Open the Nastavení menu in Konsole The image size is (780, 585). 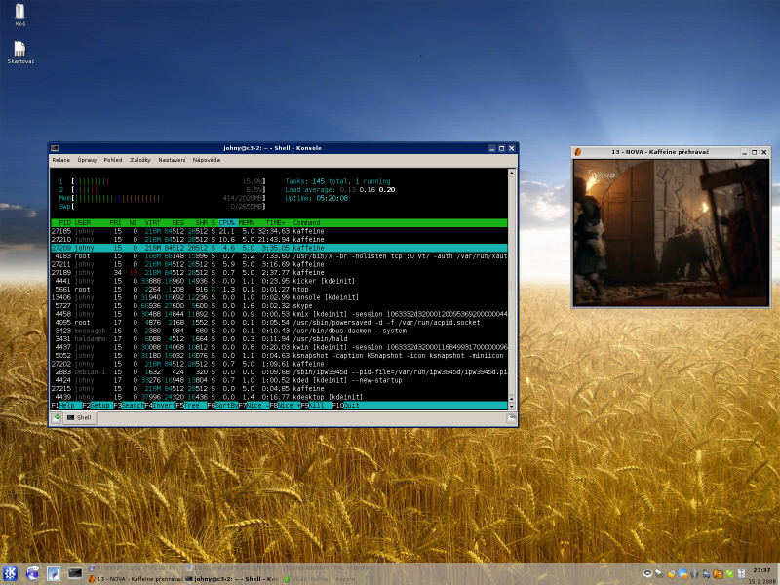(173, 159)
